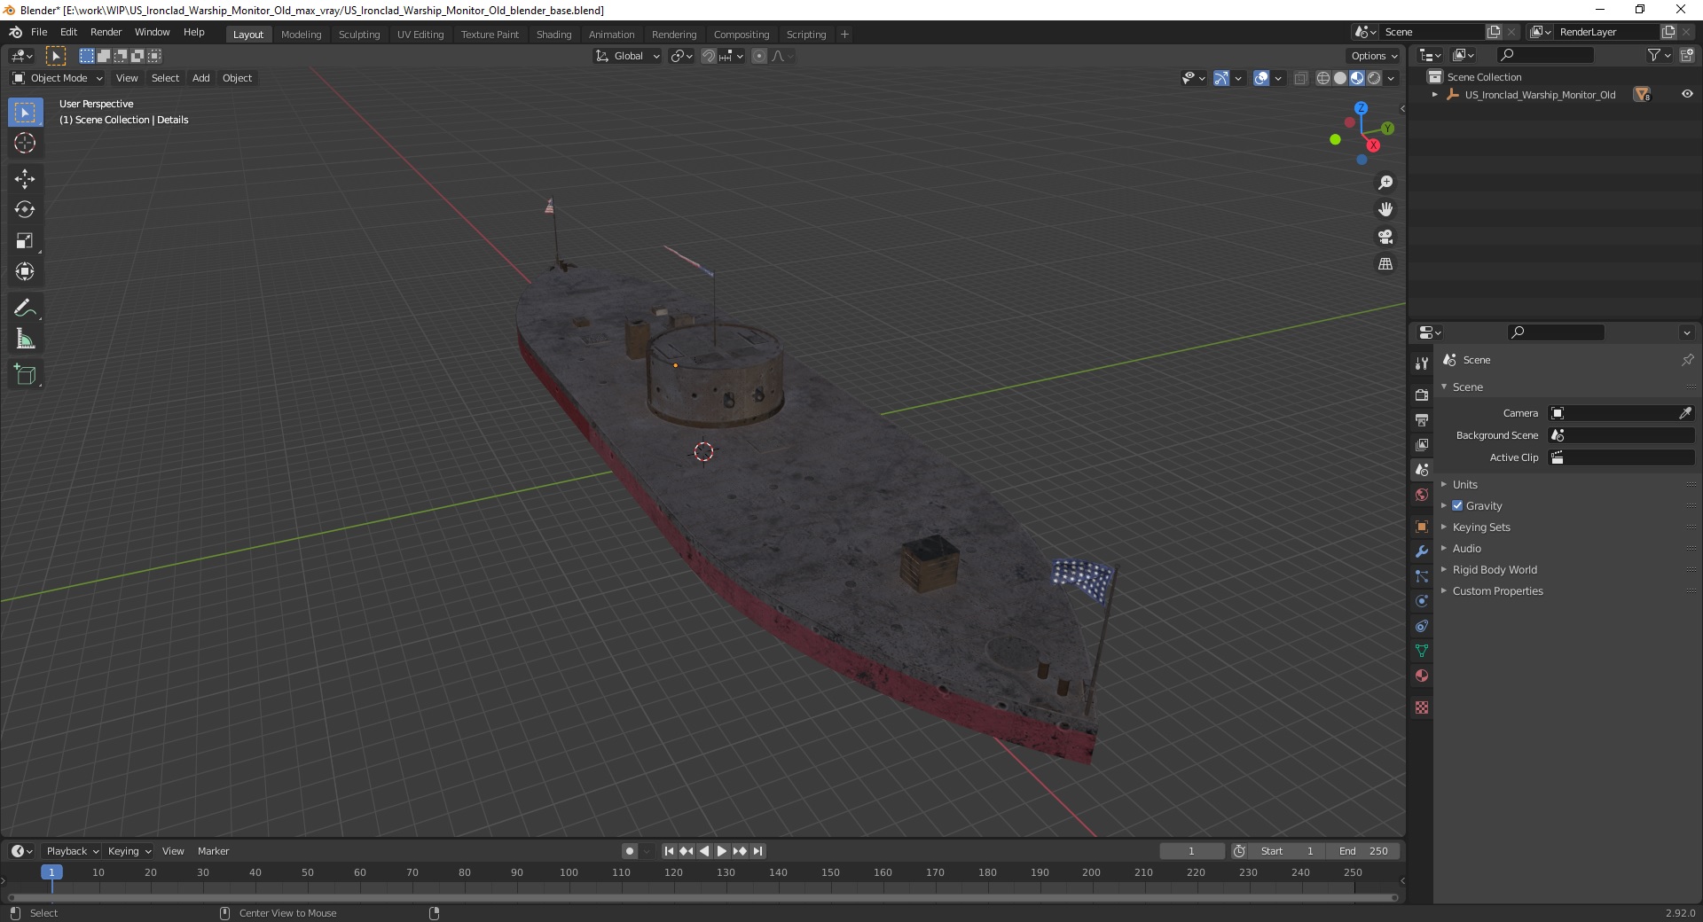Click the Zoom view icon
Viewport: 1703px width, 922px height.
[1385, 183]
